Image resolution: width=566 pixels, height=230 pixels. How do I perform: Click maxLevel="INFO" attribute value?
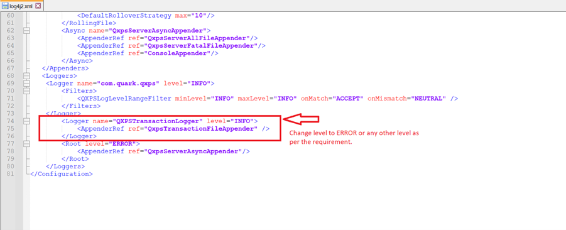285,99
